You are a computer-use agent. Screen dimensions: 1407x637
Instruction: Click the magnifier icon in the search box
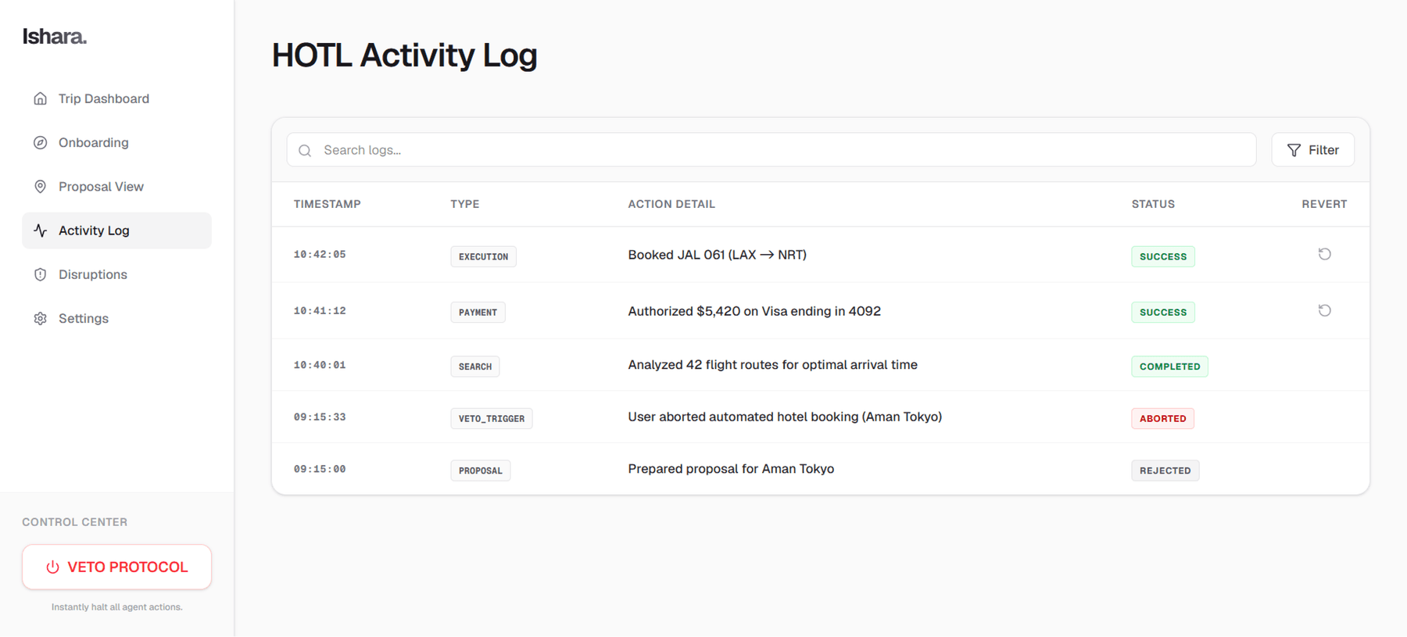[305, 150]
